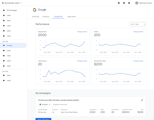
Task: Click Change metric on Conversion value card
Action: tap(138, 61)
